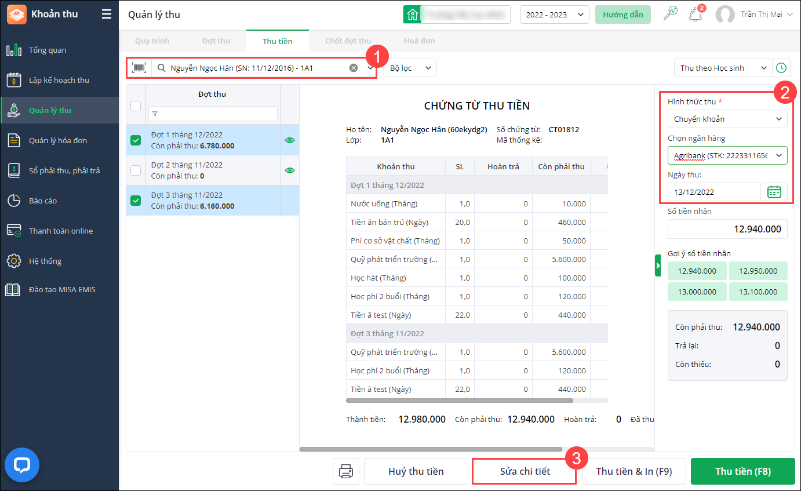This screenshot has height=491, width=801.
Task: Click the filter icon under Đợt thu
Action: click(155, 114)
